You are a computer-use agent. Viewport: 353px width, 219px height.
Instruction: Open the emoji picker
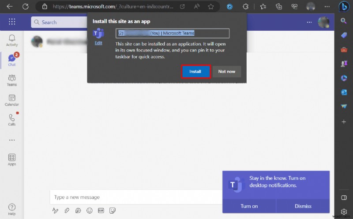pos(90,211)
